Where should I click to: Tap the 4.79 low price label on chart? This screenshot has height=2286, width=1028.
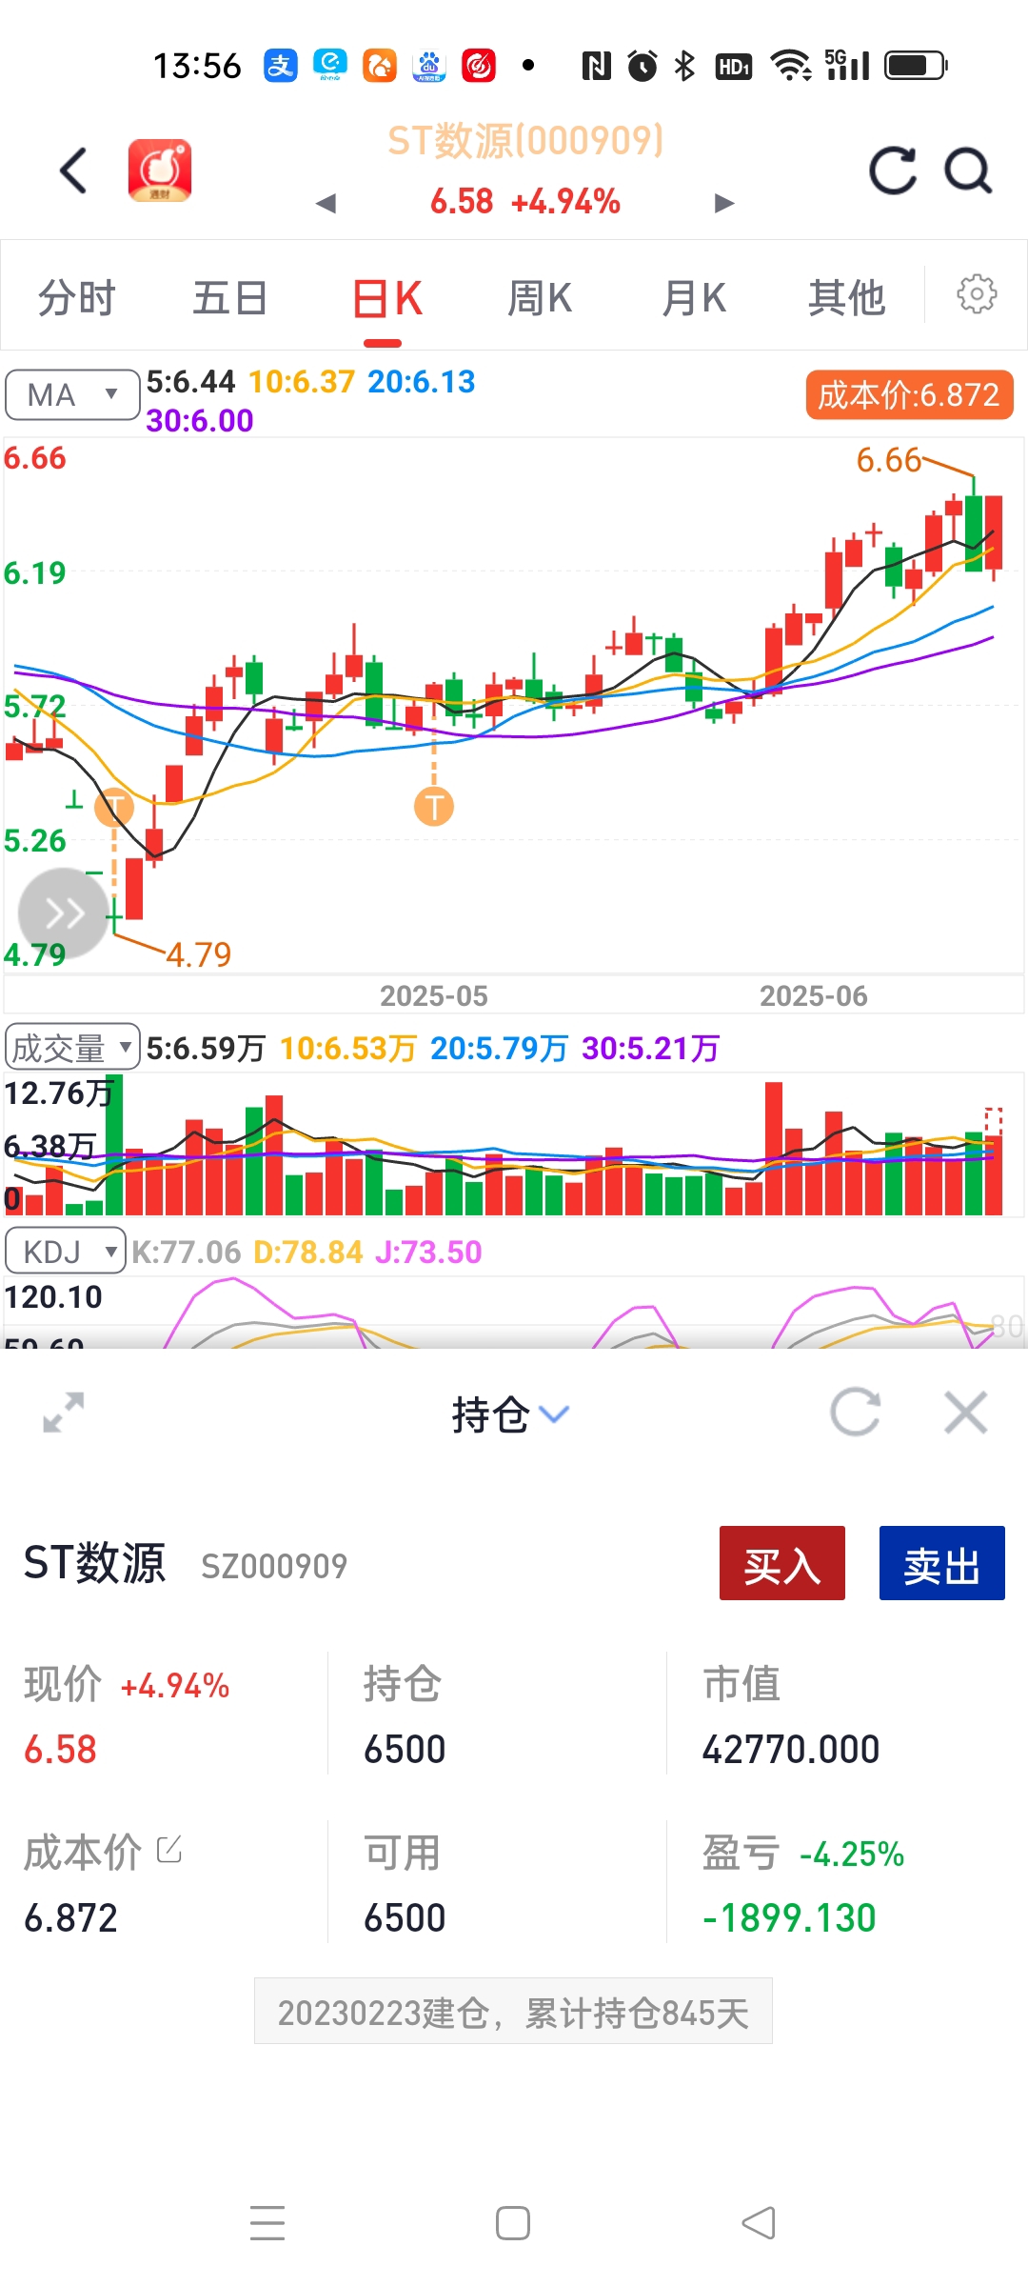(x=199, y=953)
